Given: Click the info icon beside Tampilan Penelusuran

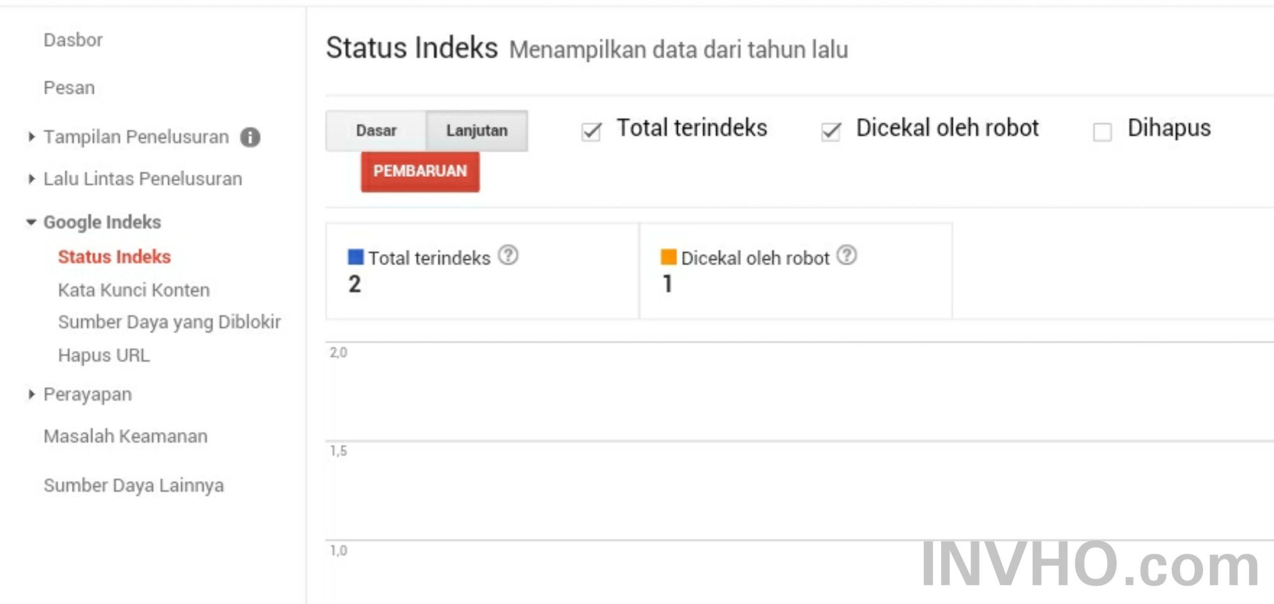Looking at the screenshot, I should coord(250,137).
